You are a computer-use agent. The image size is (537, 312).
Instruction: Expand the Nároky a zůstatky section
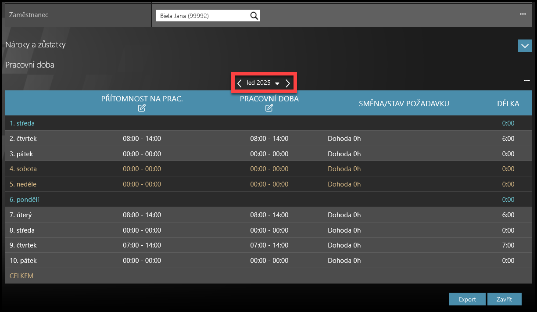[524, 46]
